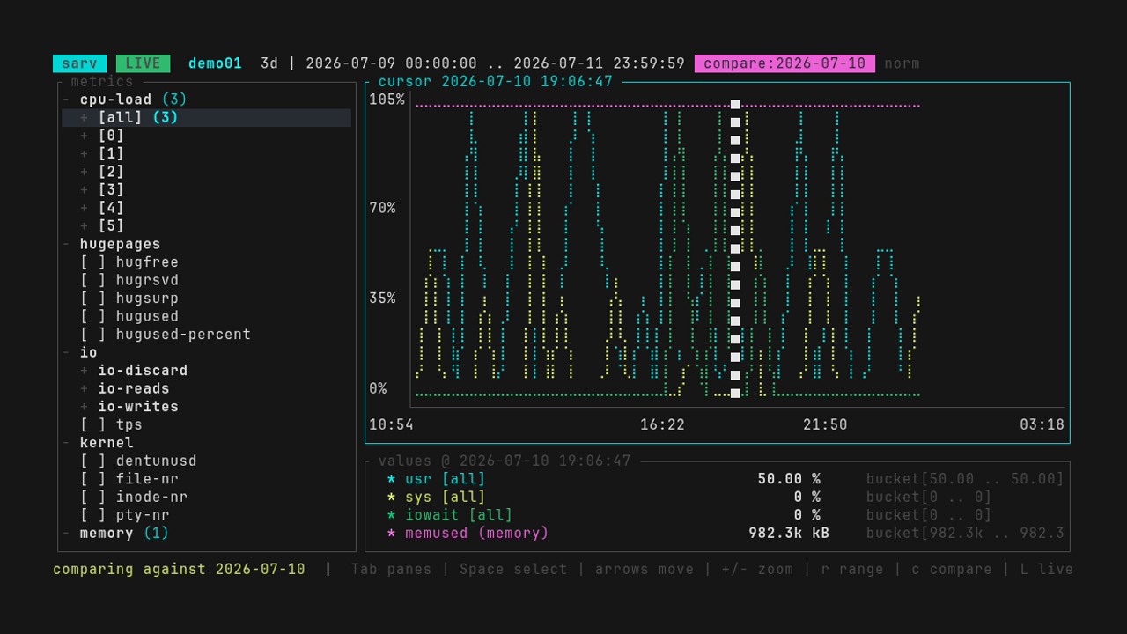The image size is (1127, 634).
Task: Click the 'c compare' shortcut hint
Action: (952, 570)
